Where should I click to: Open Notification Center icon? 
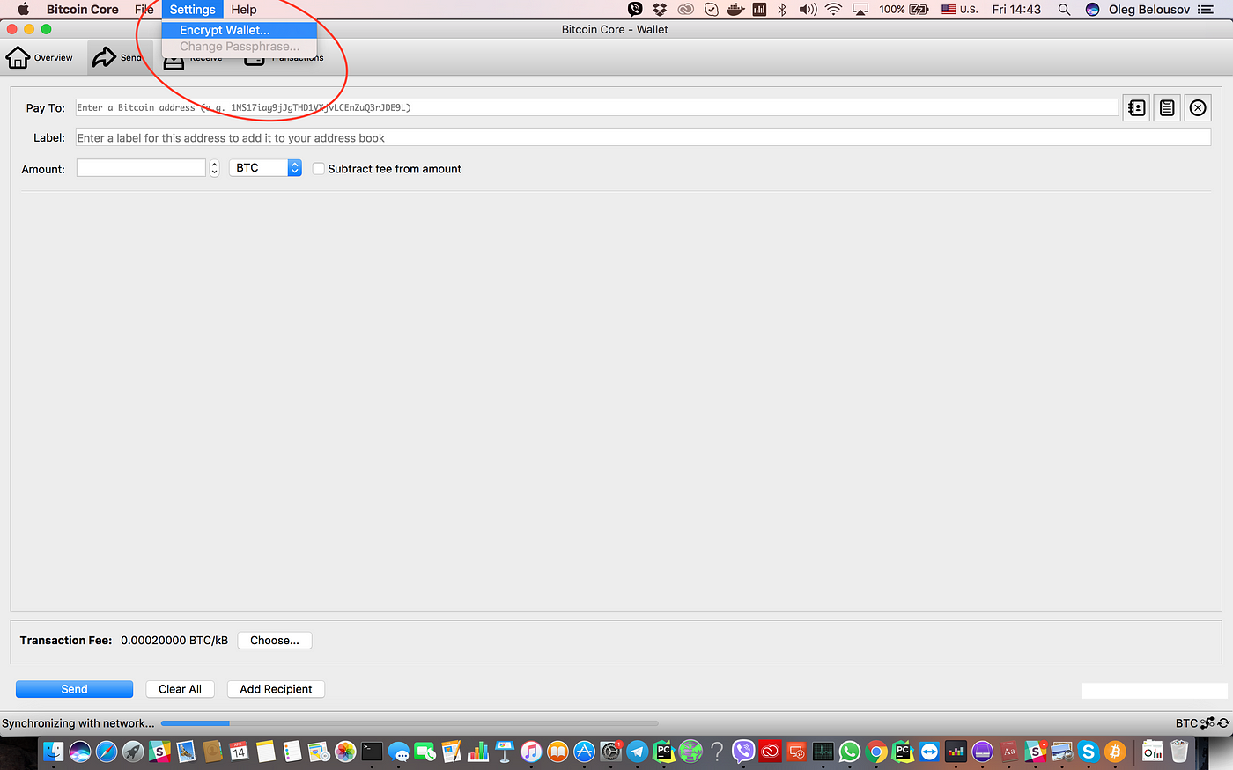tap(1206, 10)
